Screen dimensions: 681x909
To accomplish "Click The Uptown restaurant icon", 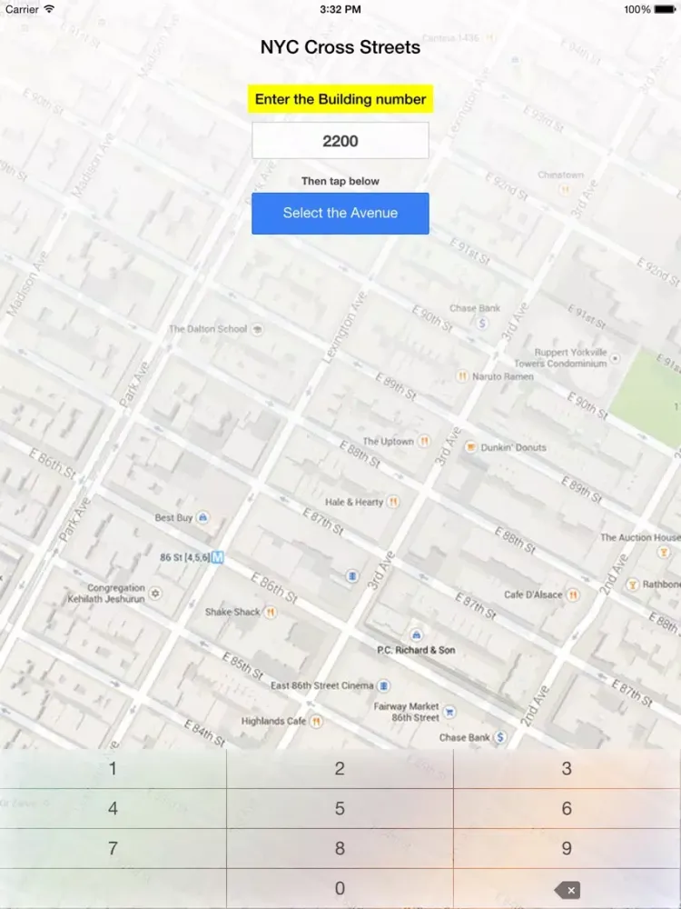I will tap(424, 441).
